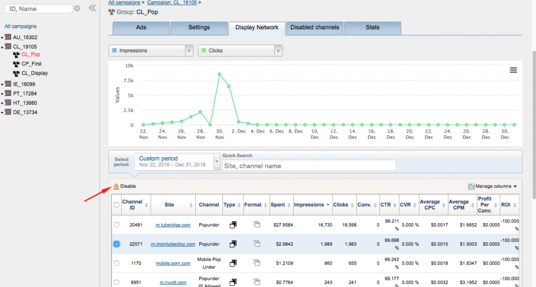536x287 pixels.
Task: Click the Disable lock icon
Action: tap(116, 186)
